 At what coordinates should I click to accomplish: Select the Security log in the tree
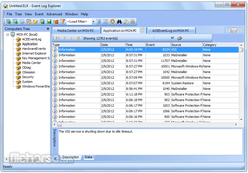click(28, 77)
